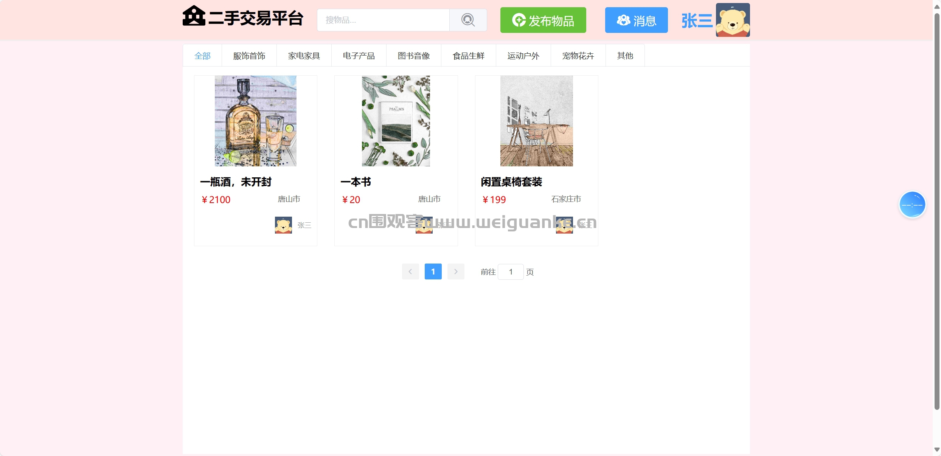The width and height of the screenshot is (941, 456).
Task: Open the 闲置桌椅套装 item image
Action: (x=536, y=121)
